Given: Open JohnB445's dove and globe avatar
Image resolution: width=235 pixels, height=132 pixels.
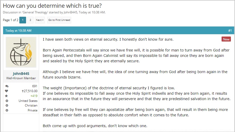Looking at the screenshot, I should 21,52.
